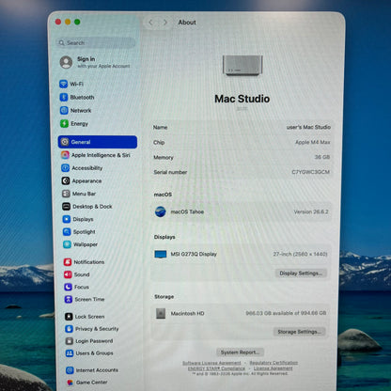This screenshot has width=391, height=391.
Task: Open the License Agreement link
Action: (x=273, y=368)
